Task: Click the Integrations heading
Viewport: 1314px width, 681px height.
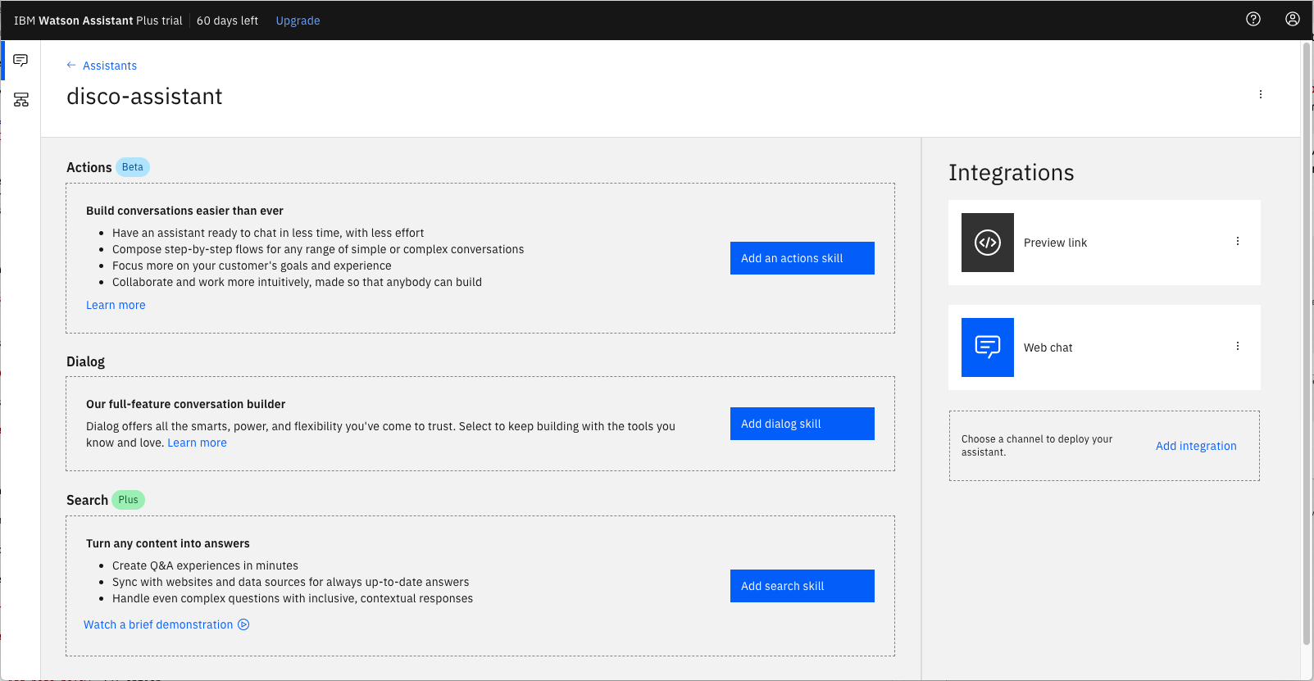Action: click(1011, 172)
